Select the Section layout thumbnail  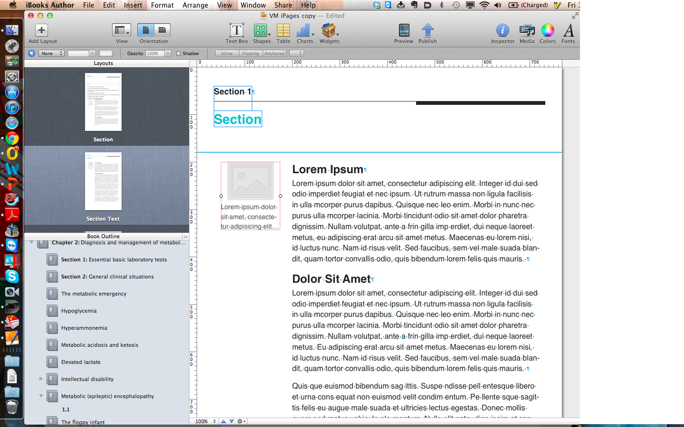pos(103,102)
